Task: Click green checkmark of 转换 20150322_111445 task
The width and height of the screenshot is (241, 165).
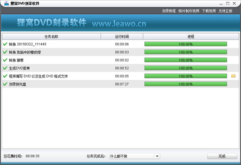Action: point(5,44)
